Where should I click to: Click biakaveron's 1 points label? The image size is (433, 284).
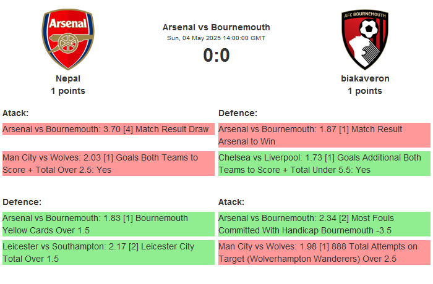click(x=365, y=91)
